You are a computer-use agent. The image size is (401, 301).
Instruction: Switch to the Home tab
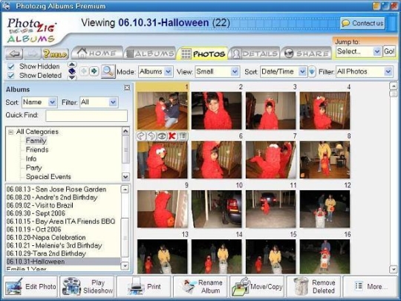(97, 54)
